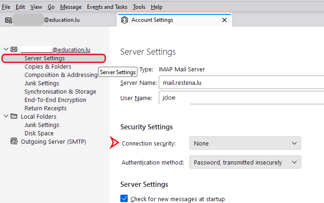Open the Connection security dropdown
The width and height of the screenshot is (324, 203).
[x=245, y=143]
